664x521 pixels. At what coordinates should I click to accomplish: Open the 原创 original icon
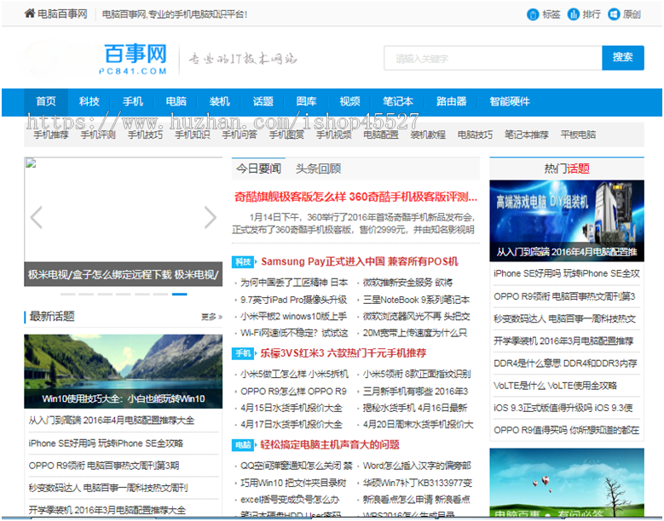(x=614, y=14)
